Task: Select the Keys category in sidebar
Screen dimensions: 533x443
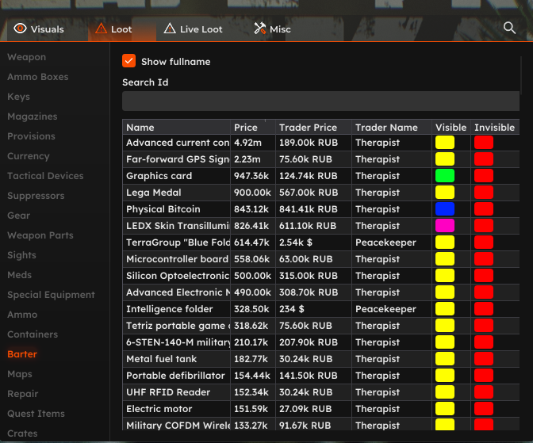Action: point(19,97)
